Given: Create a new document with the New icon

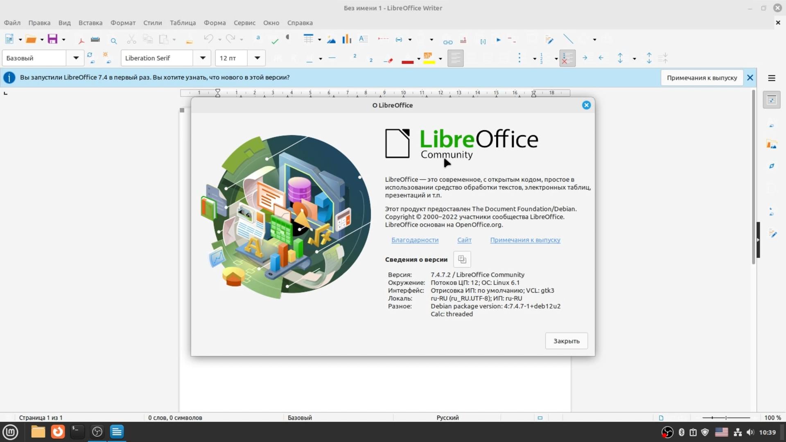Looking at the screenshot, I should coord(9,39).
